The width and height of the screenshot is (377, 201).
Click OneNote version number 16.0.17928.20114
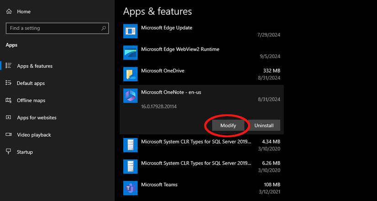[x=159, y=106]
